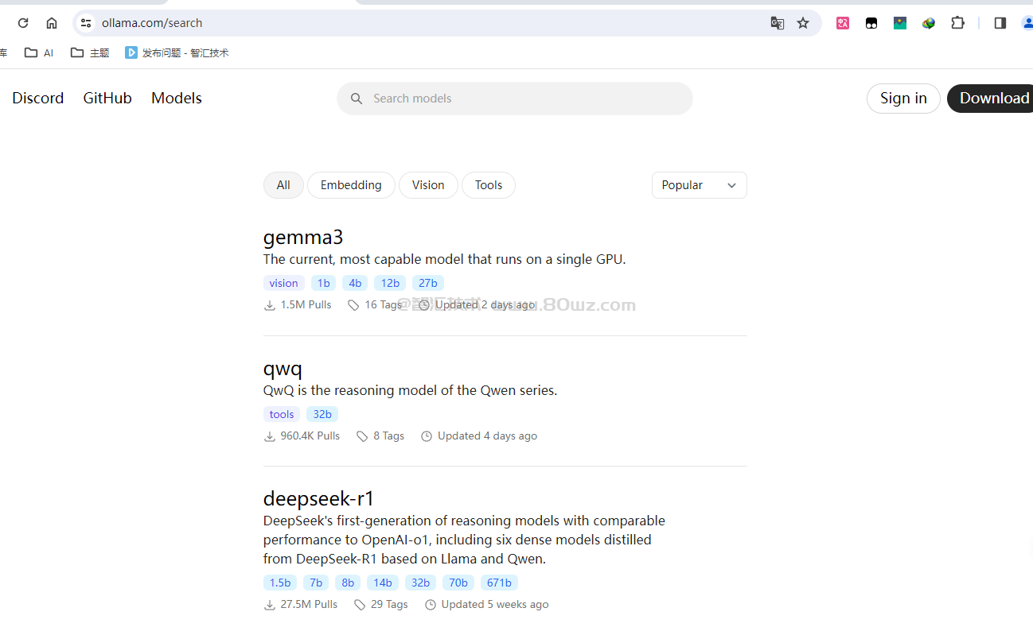Open the GitHub nav link
1033x635 pixels.
click(107, 98)
